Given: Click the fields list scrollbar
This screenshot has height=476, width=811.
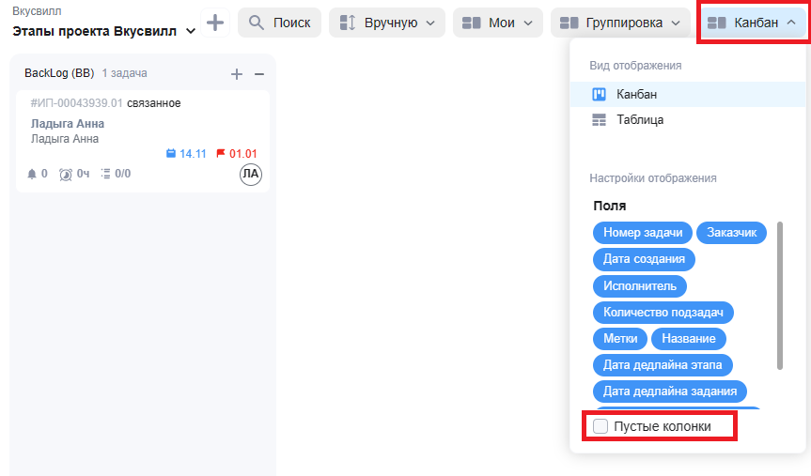Looking at the screenshot, I should (x=779, y=296).
